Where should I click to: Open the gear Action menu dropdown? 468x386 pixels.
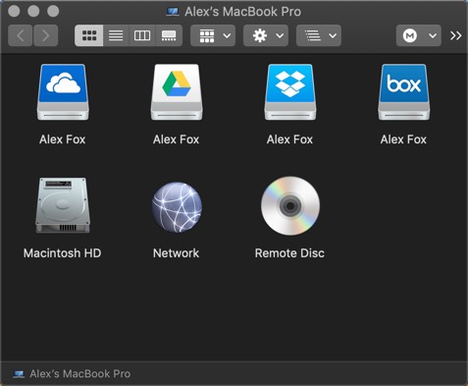[x=266, y=35]
